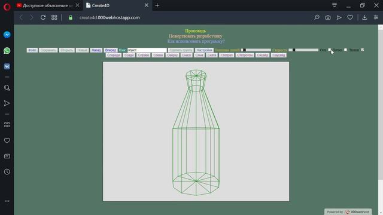Toggle the 'Оси' axes checkbox
Screen dimensions: 383x215
tap(329, 50)
